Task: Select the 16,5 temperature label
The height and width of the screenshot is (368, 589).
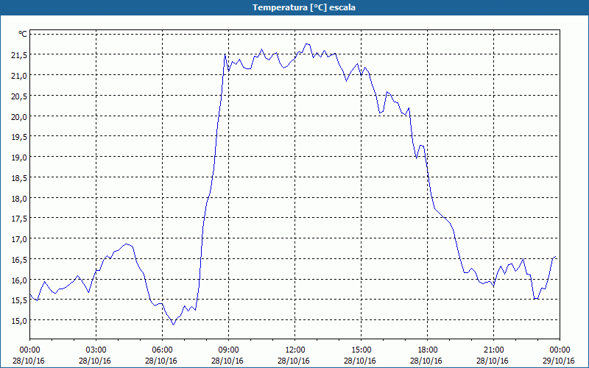Action: click(x=20, y=260)
